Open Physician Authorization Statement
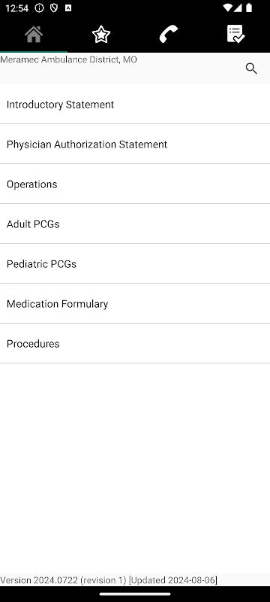Viewport: 270px width, 602px height. tap(135, 144)
